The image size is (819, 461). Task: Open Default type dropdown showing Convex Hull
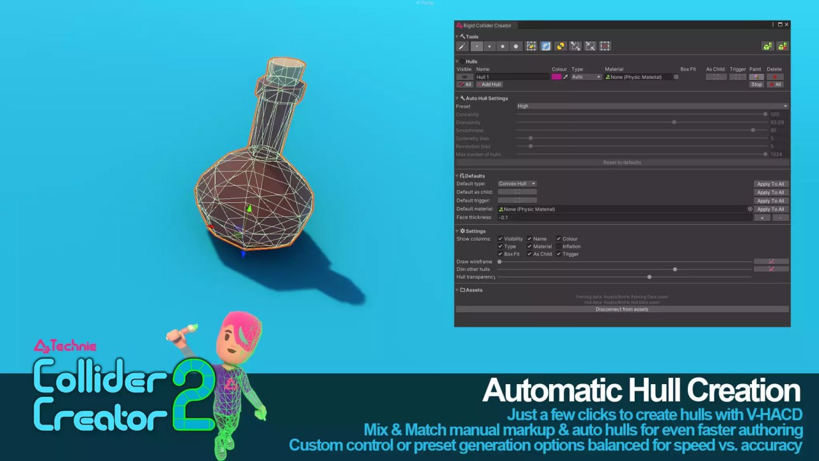[x=517, y=184]
